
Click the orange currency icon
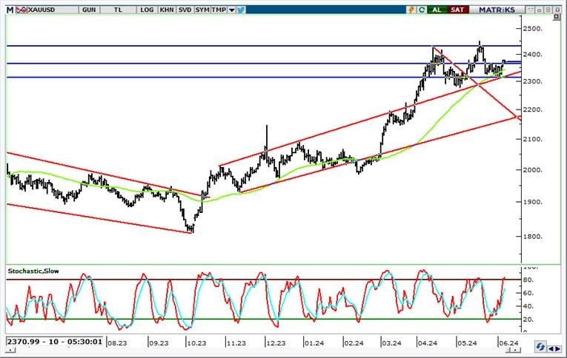tap(411, 10)
